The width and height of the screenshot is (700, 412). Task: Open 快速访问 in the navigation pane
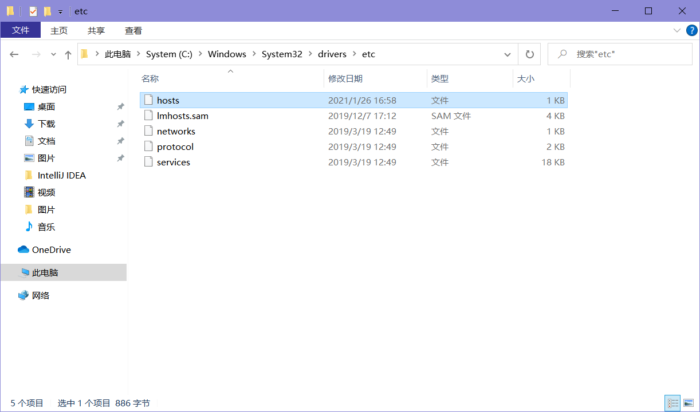49,89
